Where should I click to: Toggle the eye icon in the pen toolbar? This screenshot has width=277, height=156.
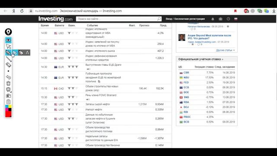tap(8, 40)
